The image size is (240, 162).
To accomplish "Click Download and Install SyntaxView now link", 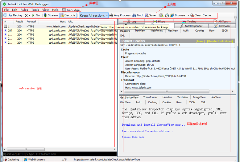I will 153,125.
